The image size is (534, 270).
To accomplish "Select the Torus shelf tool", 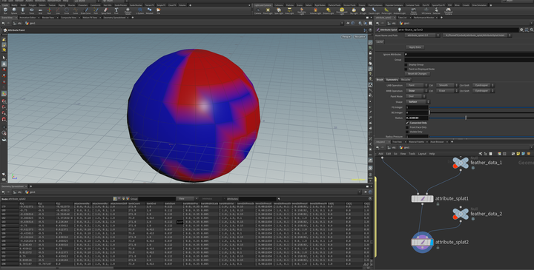I will point(31,11).
